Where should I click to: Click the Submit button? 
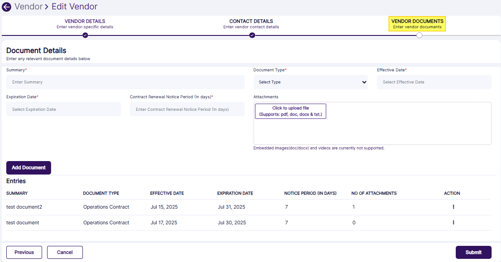coord(473,252)
